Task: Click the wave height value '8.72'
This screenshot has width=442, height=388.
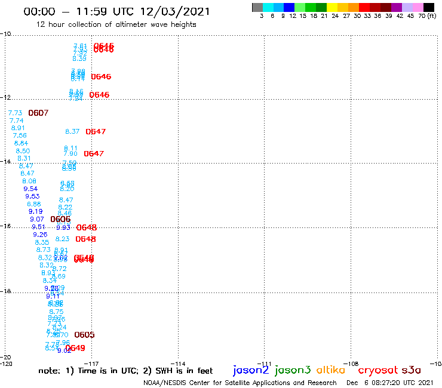Action: point(60,269)
